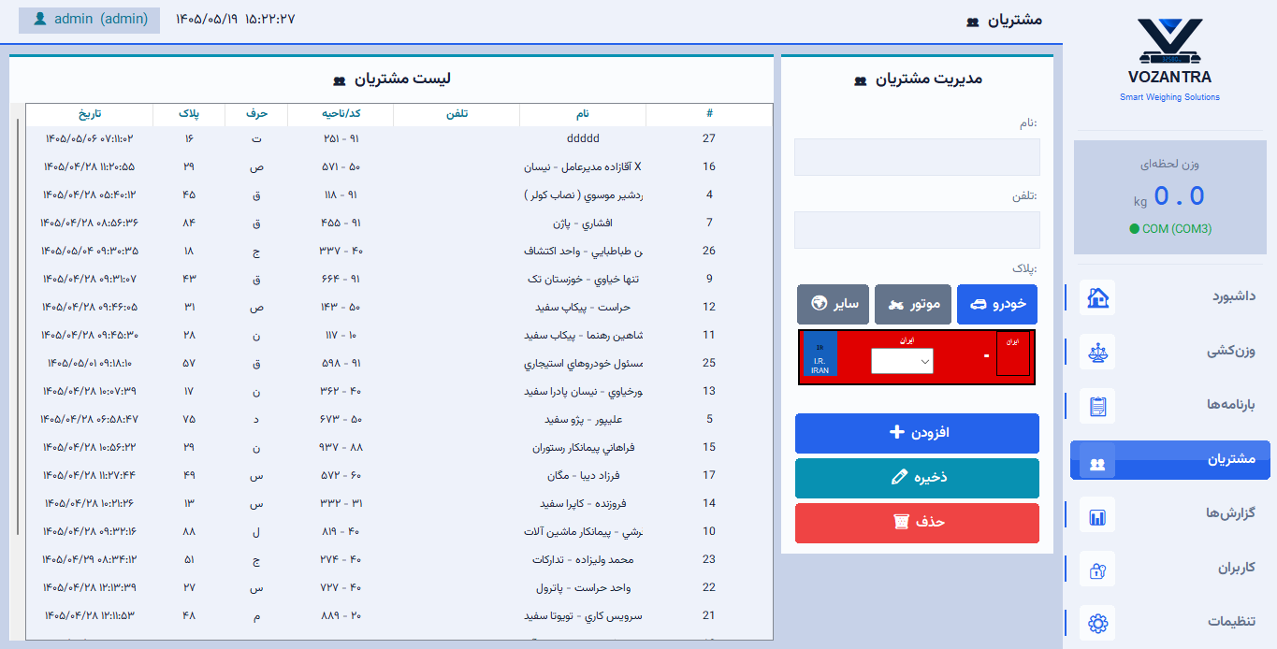Image resolution: width=1277 pixels, height=649 pixels.
Task: Click the ایران region code box on plate
Action: click(x=1011, y=354)
